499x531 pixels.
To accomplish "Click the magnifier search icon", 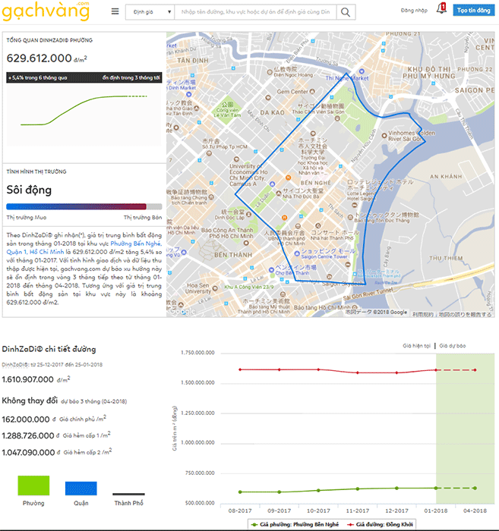I will (346, 12).
